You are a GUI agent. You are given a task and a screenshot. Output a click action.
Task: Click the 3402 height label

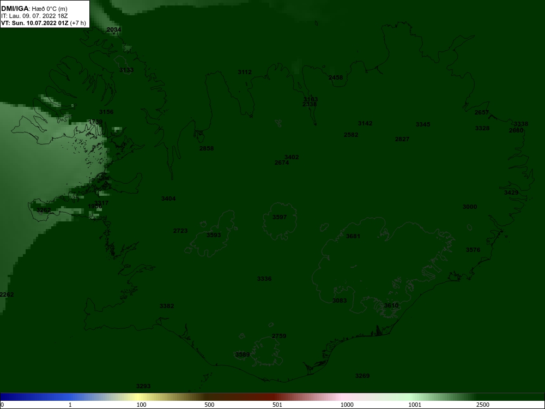pyautogui.click(x=292, y=157)
